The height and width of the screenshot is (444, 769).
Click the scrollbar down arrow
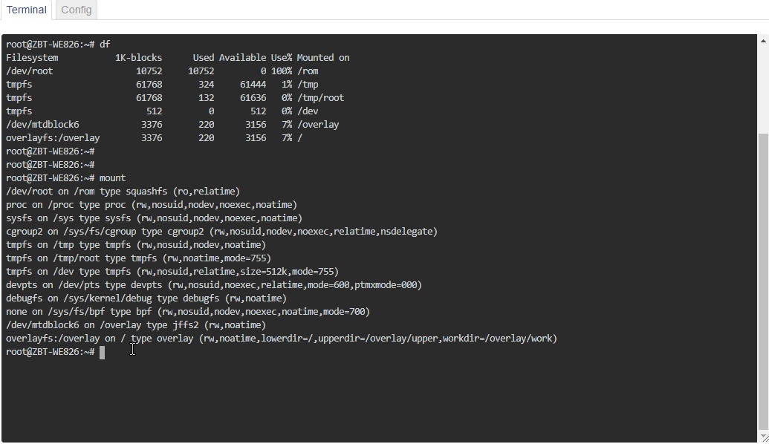(x=764, y=437)
